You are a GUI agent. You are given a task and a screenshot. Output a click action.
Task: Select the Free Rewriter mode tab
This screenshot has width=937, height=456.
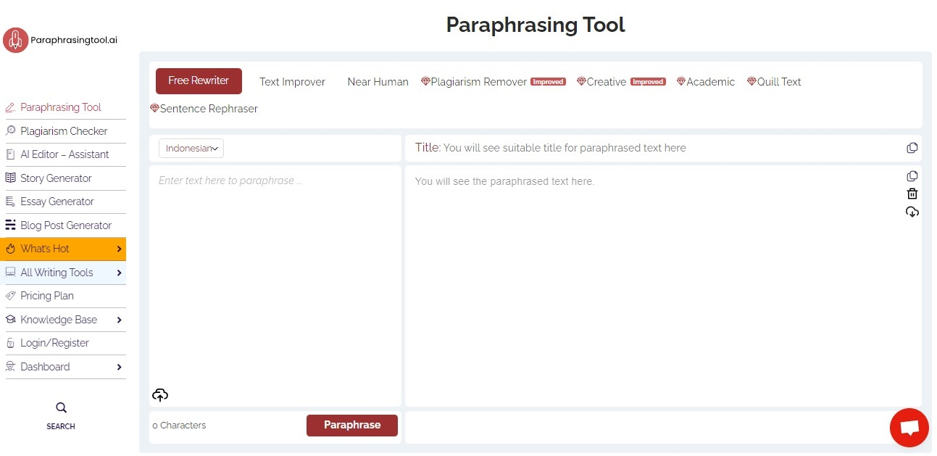point(199,81)
